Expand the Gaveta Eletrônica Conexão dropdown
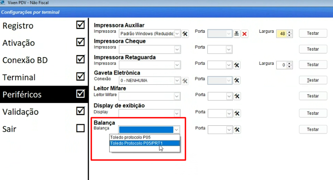Screen dimensions: 333x180 (177, 81)
